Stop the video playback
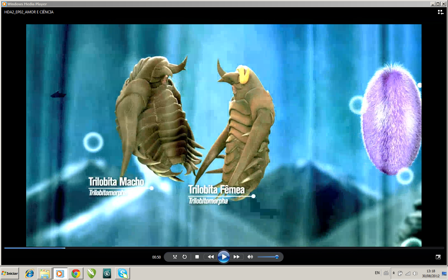448x280 pixels. pyautogui.click(x=197, y=257)
